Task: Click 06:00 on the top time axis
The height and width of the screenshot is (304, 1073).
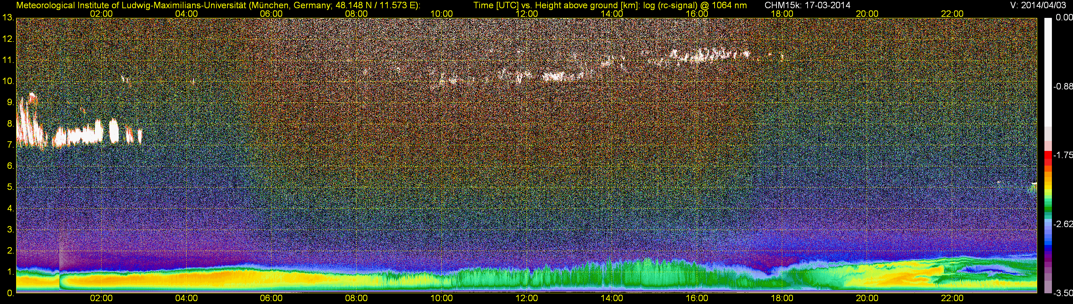Action: [271, 14]
